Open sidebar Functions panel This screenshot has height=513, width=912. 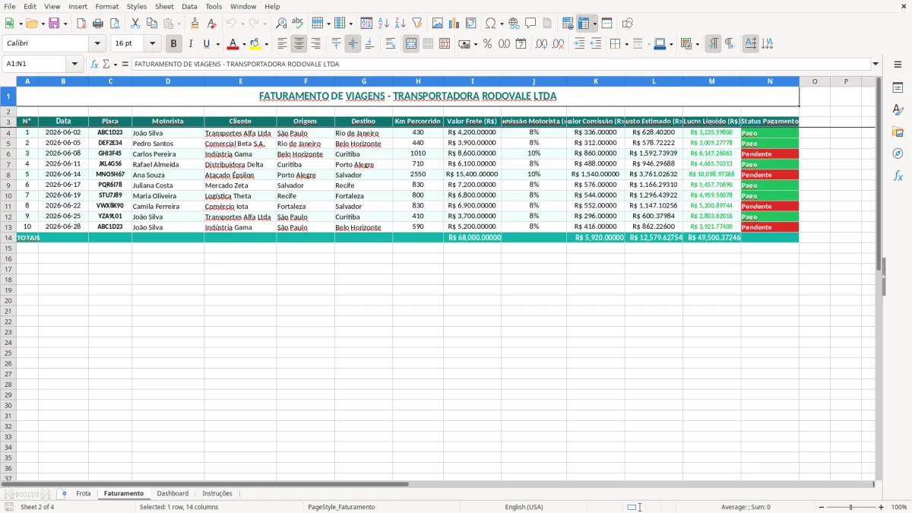[898, 176]
